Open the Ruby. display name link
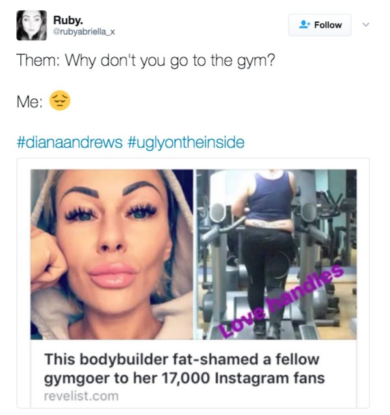This screenshot has width=390, height=415. click(68, 20)
